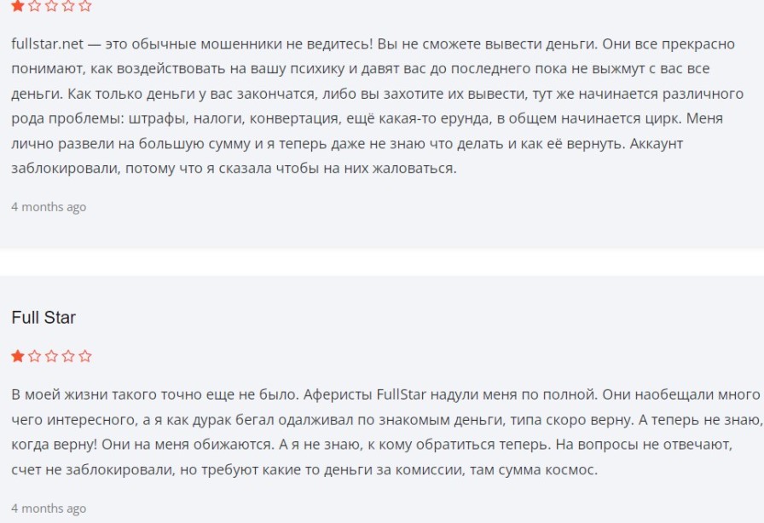This screenshot has height=523, width=764.
Task: Click the fourth star in top review rating
Action: coord(68,6)
